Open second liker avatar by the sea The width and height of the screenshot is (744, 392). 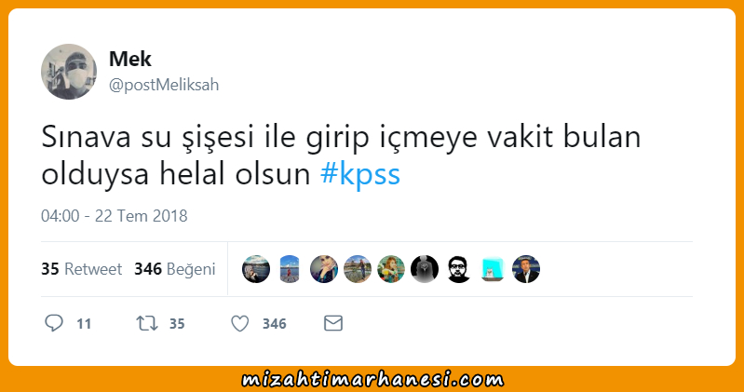(290, 269)
